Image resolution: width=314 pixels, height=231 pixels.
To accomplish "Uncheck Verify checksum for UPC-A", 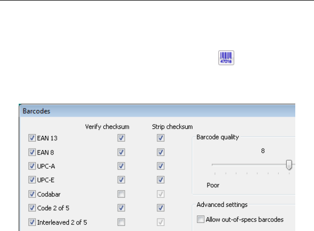I will point(121,166).
